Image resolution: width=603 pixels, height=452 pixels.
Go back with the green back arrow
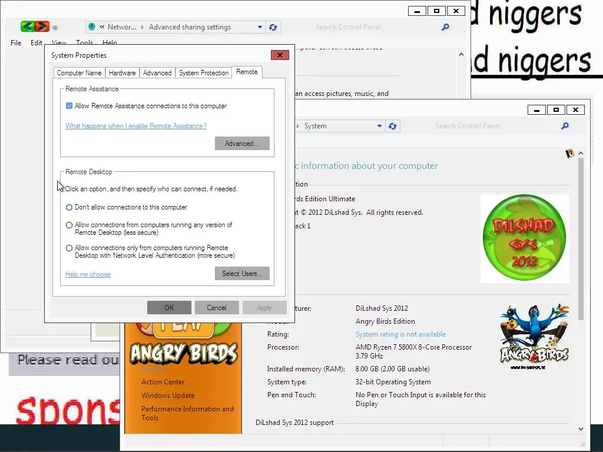(28, 26)
